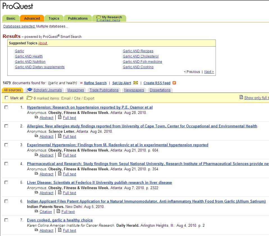269x236 pixels.
Task: Click the full text page icon for result 3
Action: (60, 155)
